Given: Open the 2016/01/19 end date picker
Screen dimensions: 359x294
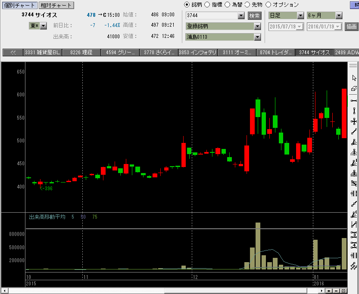Looking at the screenshot, I should (x=338, y=27).
